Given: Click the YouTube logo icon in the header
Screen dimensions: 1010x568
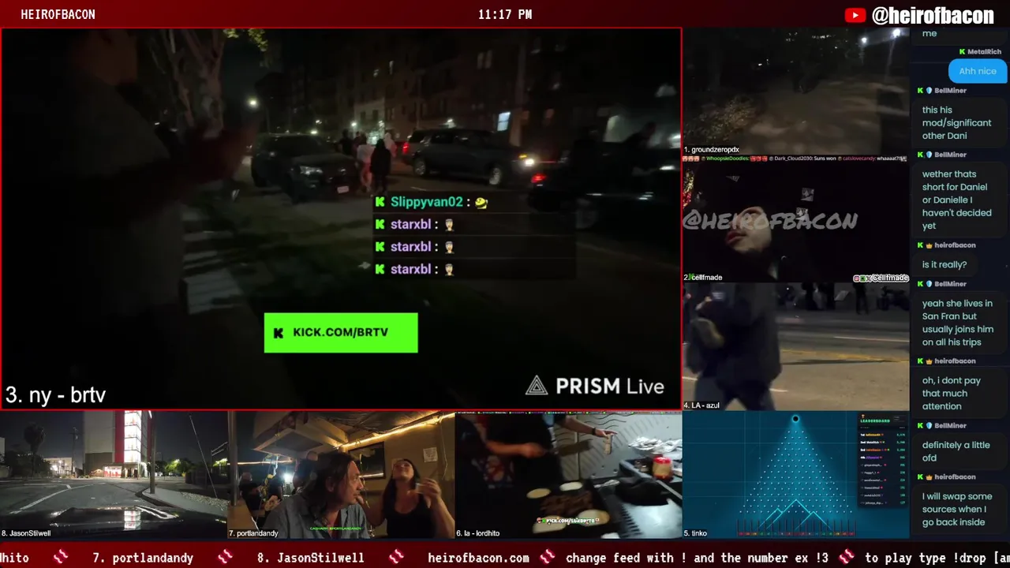Looking at the screenshot, I should 855,15.
